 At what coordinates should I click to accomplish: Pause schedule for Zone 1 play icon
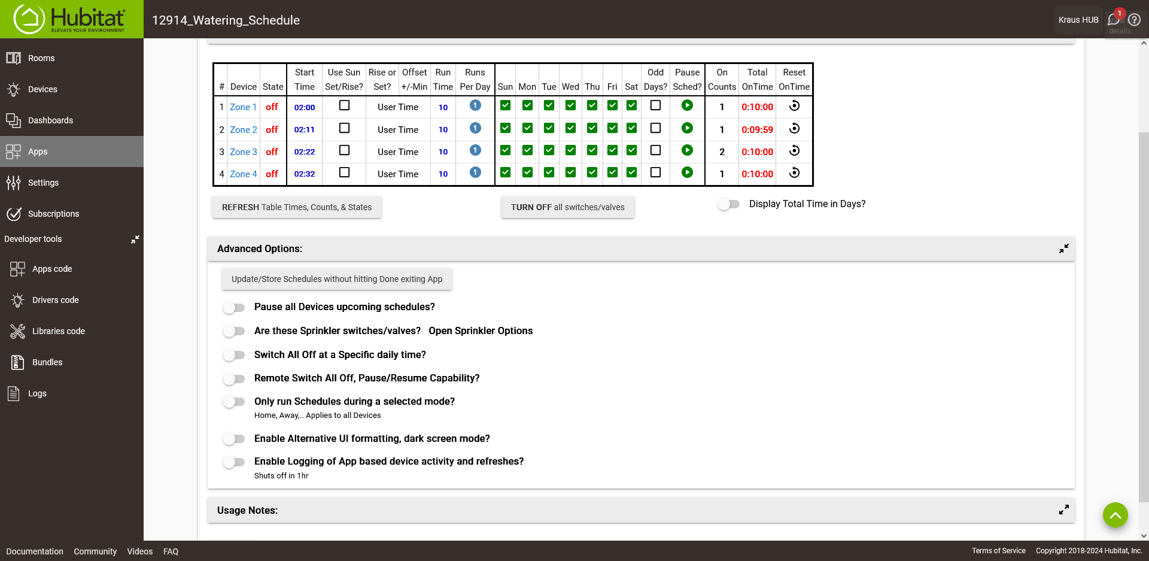687,105
